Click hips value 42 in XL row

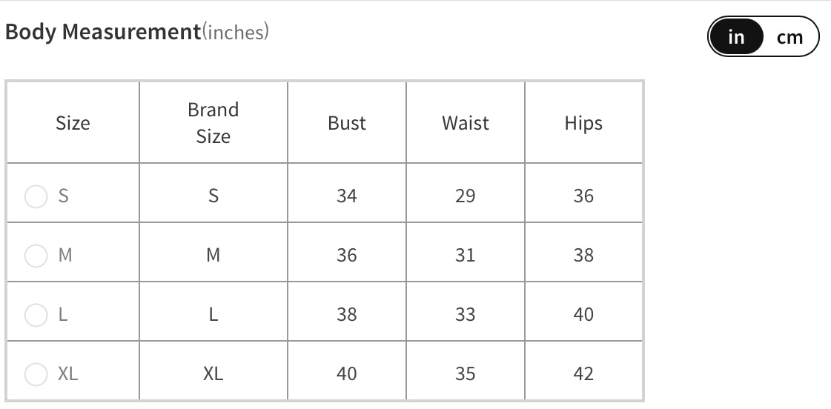[583, 374]
